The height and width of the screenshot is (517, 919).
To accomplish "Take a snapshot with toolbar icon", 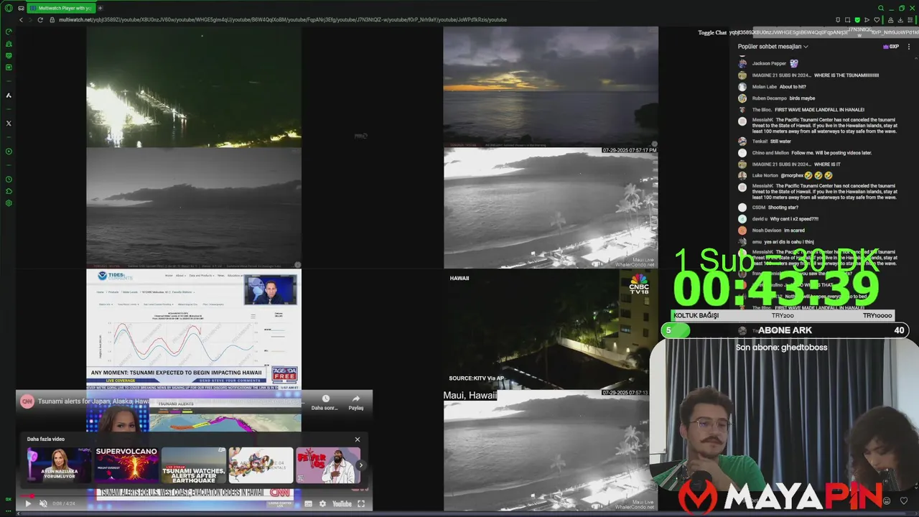I will click(x=848, y=19).
